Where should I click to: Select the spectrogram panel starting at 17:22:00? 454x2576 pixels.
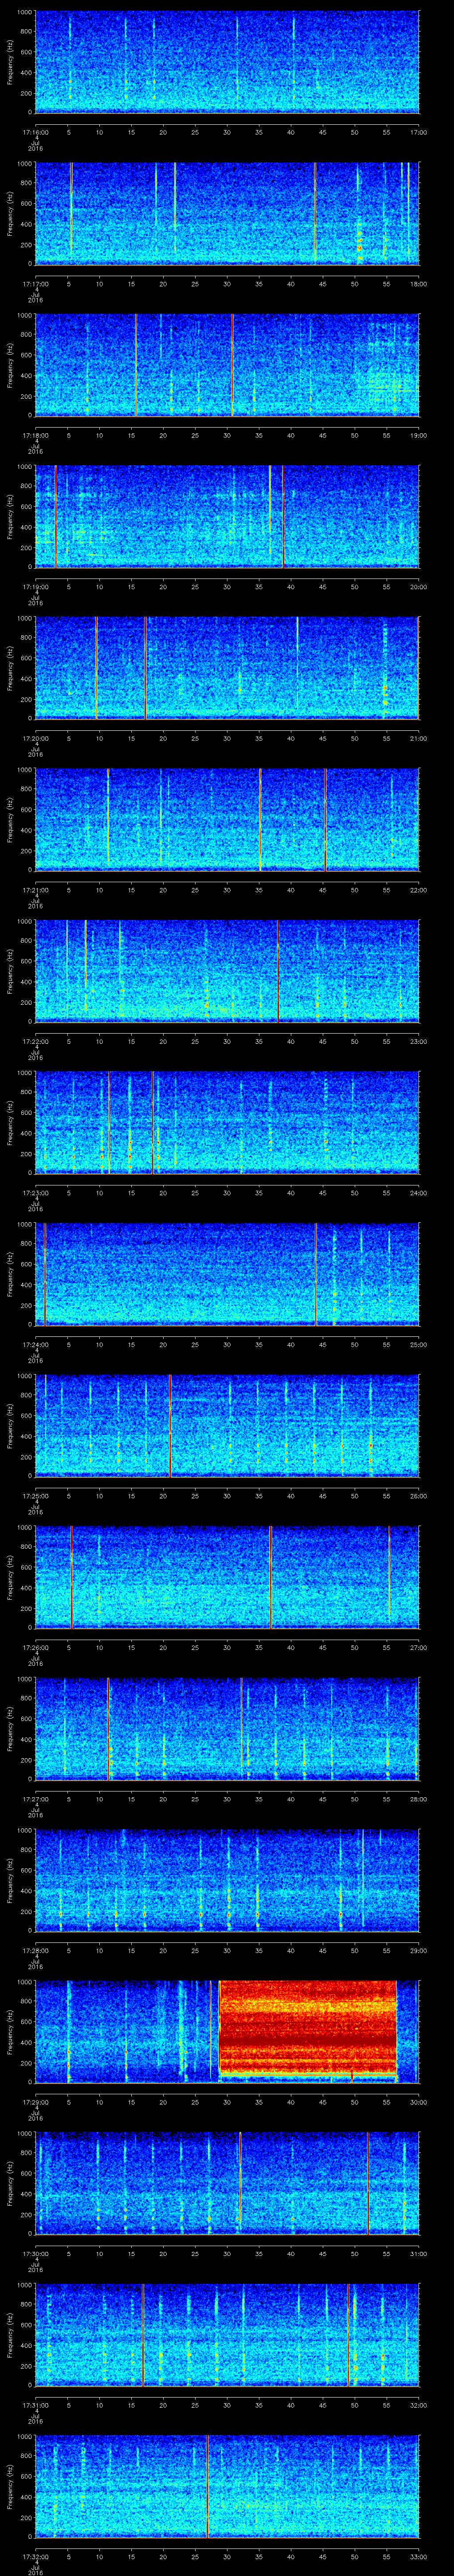[227, 971]
